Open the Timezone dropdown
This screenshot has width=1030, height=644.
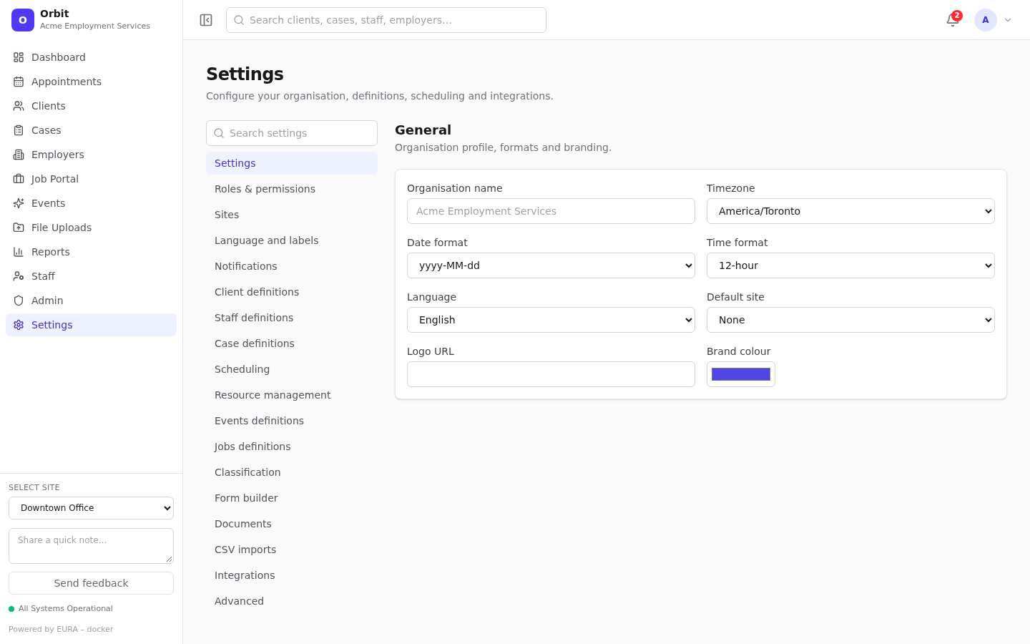click(x=850, y=211)
